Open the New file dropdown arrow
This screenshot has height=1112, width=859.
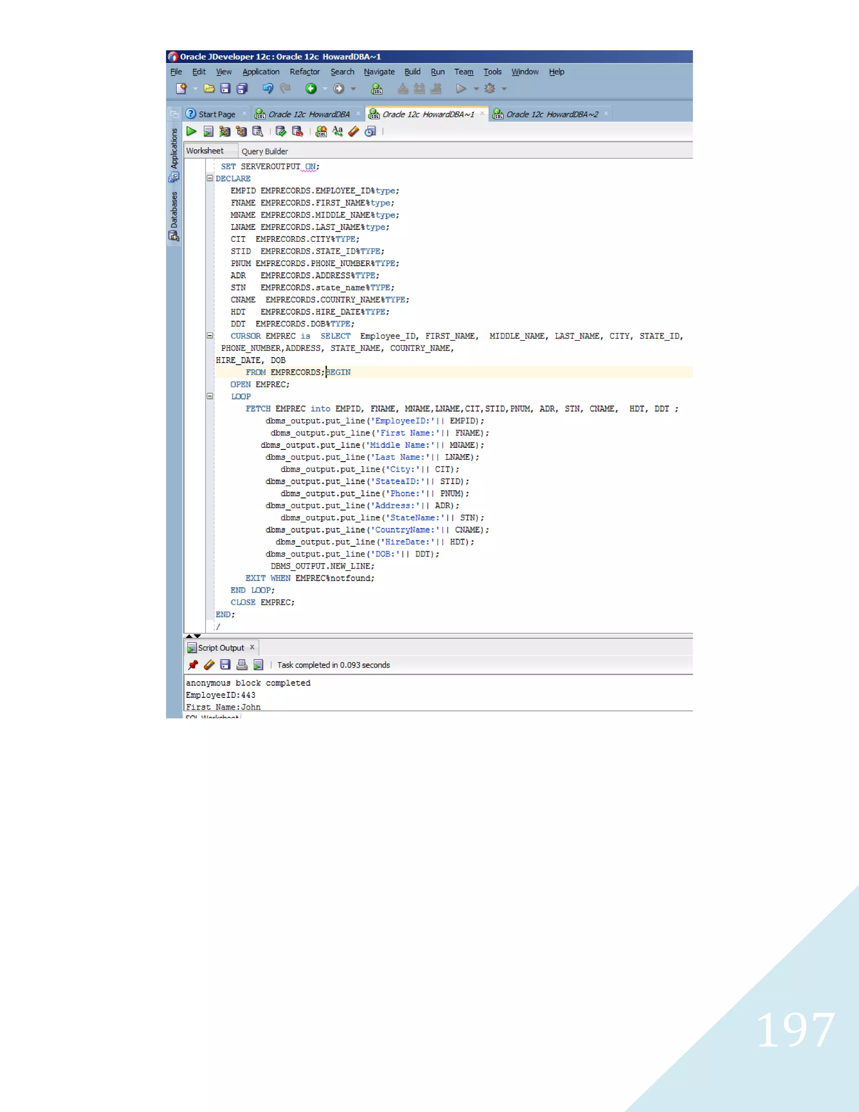pos(195,89)
